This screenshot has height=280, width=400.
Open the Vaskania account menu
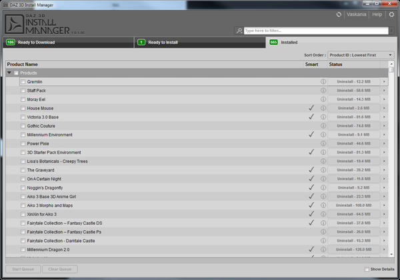click(357, 15)
